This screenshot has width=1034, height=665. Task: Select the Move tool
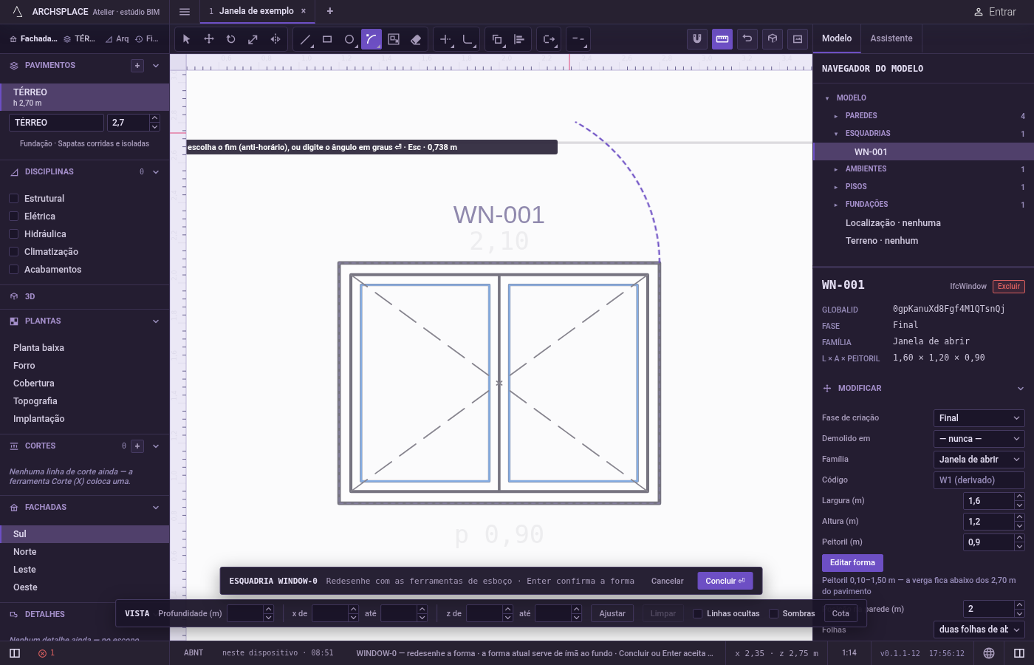point(209,39)
